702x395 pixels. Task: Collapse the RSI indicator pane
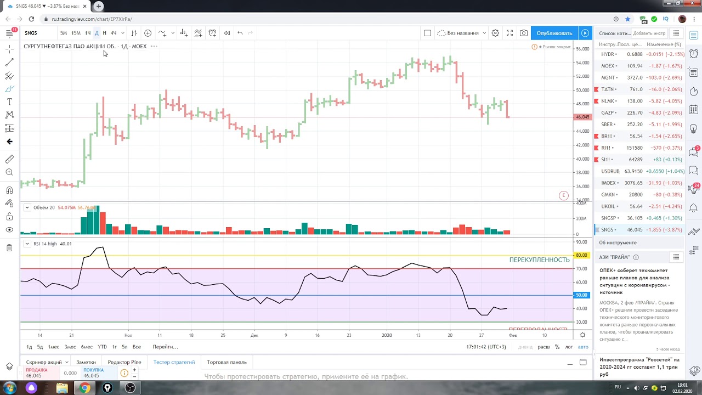pyautogui.click(x=27, y=244)
